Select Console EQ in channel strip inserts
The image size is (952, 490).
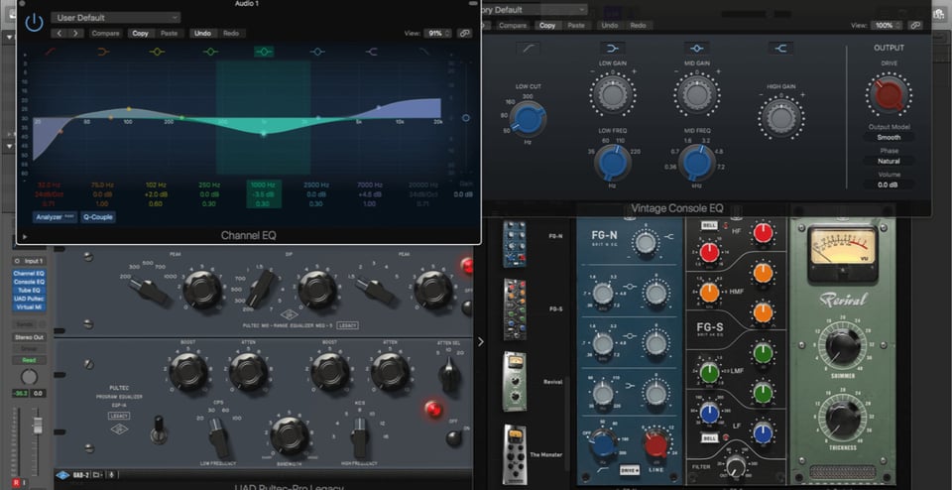click(29, 281)
